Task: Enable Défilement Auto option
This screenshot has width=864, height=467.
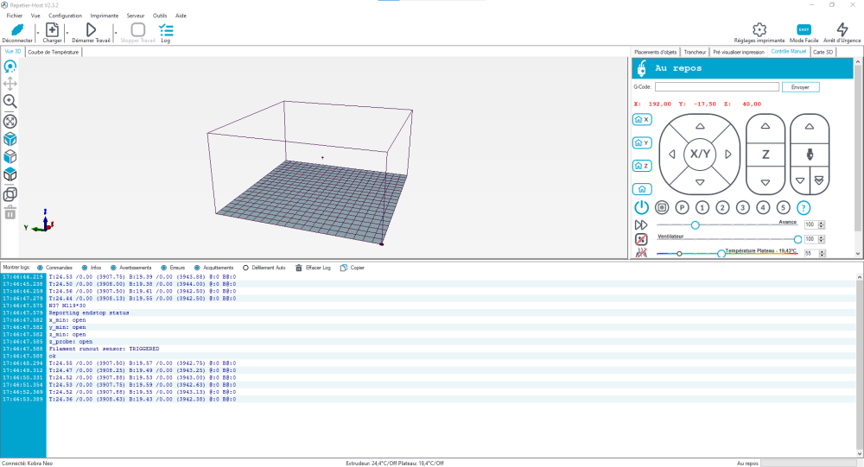Action: point(245,268)
